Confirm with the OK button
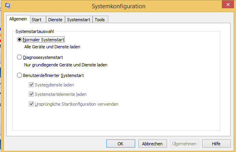This screenshot has height=152, width=236. [121, 144]
